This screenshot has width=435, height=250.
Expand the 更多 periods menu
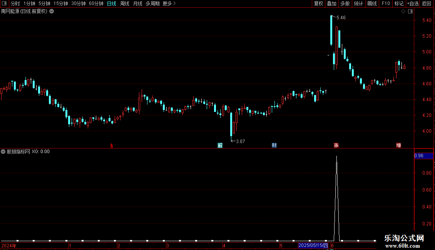(x=169, y=3)
